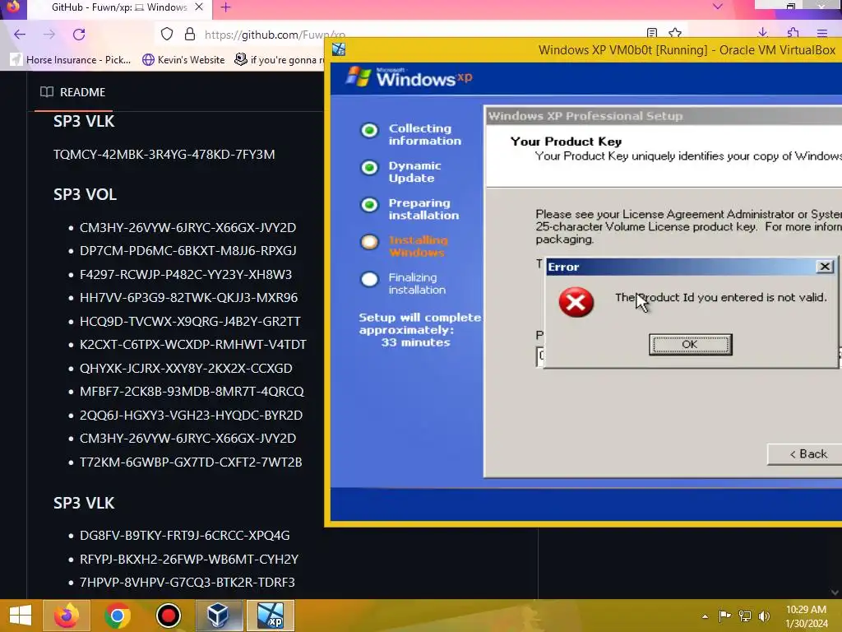This screenshot has height=632, width=842.
Task: Open the network tray icon
Action: (745, 616)
